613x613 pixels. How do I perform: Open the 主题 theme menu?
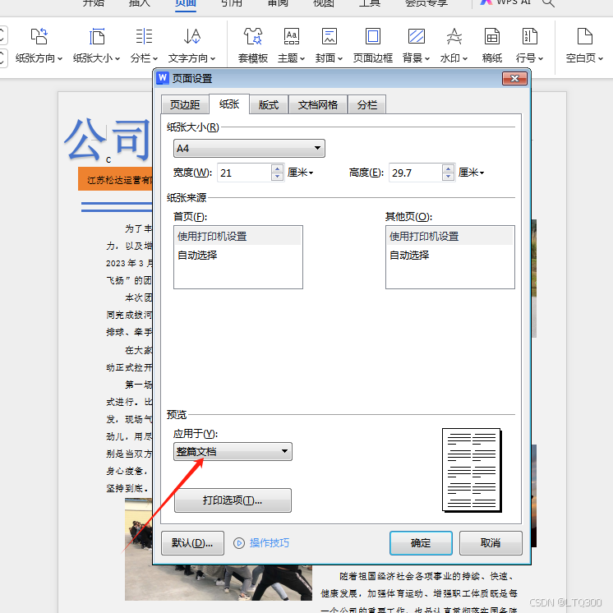click(291, 45)
